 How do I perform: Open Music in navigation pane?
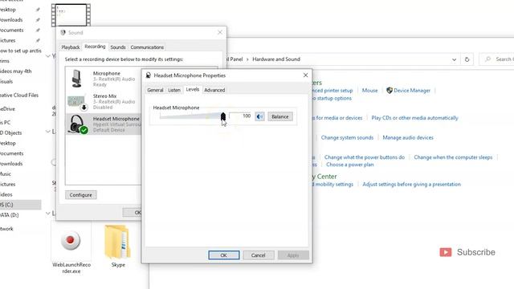coord(6,174)
